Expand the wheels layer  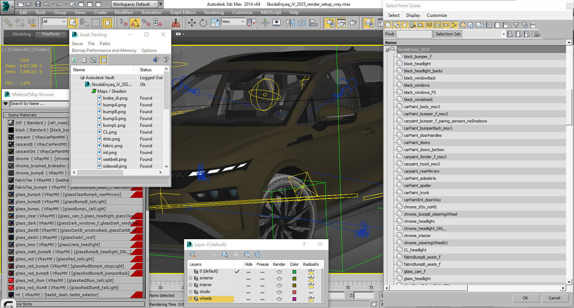pyautogui.click(x=191, y=299)
